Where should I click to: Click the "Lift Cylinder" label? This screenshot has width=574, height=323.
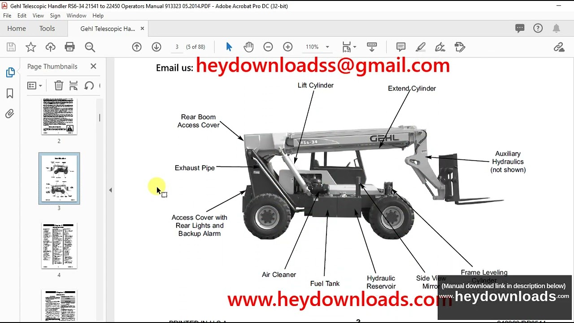[x=316, y=85]
